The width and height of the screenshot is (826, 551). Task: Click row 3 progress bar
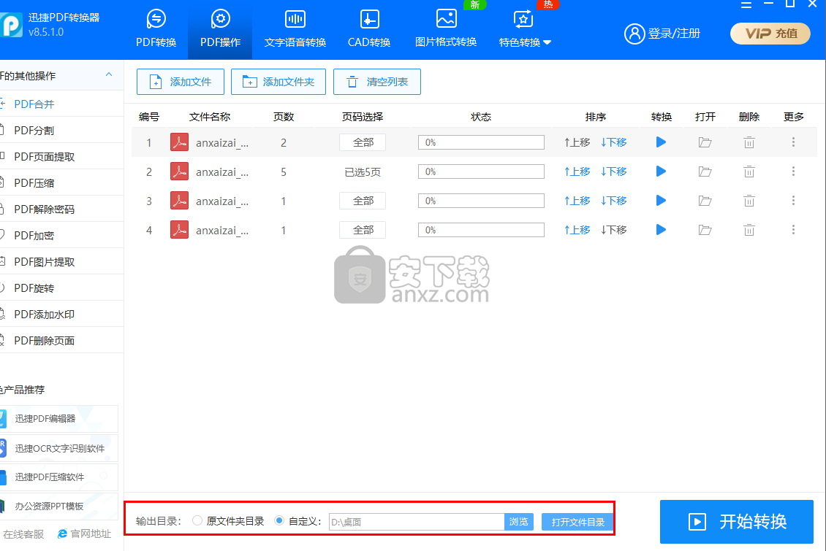[x=481, y=201]
